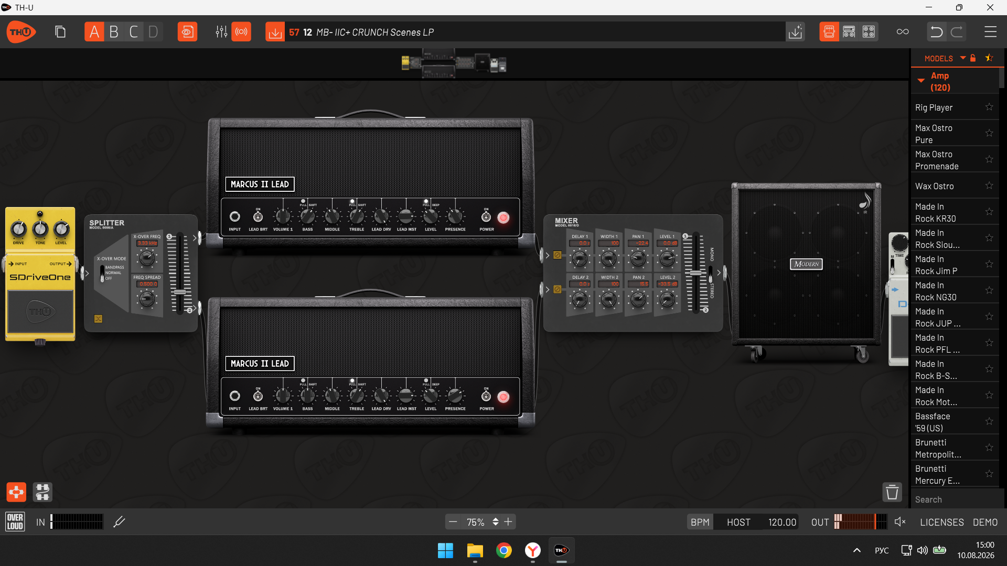Click the signal chain overview thumbnail

[x=454, y=63]
